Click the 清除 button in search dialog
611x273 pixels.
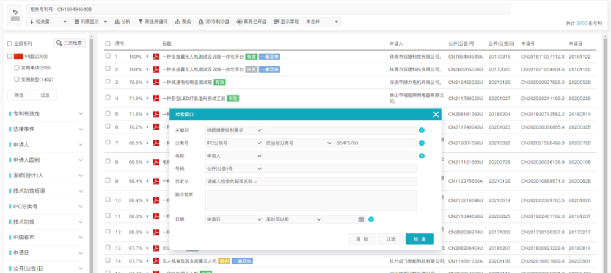tap(362, 239)
